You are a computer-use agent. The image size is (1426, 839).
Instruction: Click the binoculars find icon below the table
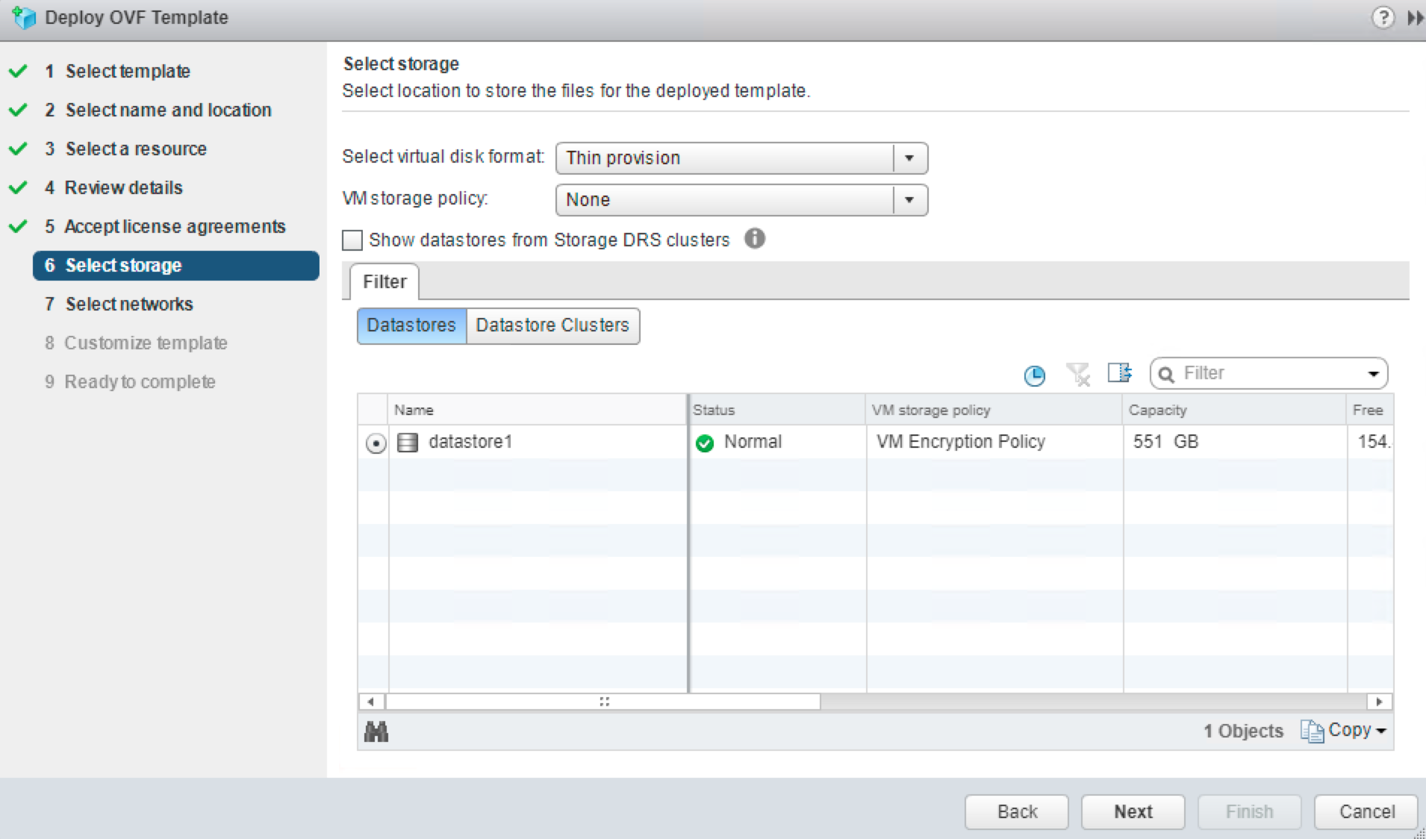click(376, 732)
